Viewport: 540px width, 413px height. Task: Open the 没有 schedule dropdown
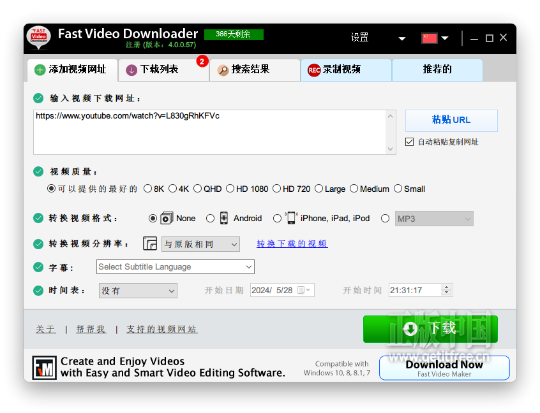(x=138, y=291)
